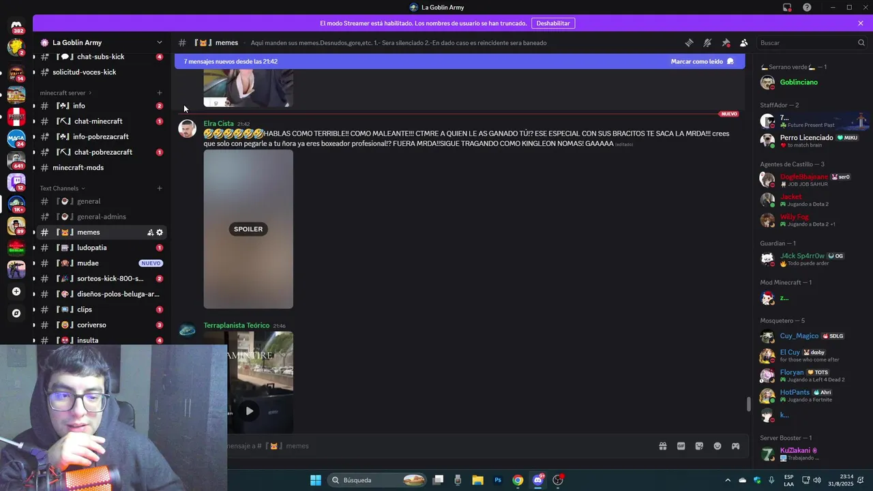Go to minecraft-mods channel
Screen dimensions: 873x491
pos(102,168)
